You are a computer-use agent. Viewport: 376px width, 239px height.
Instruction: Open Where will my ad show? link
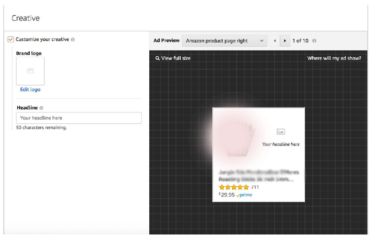click(x=334, y=58)
